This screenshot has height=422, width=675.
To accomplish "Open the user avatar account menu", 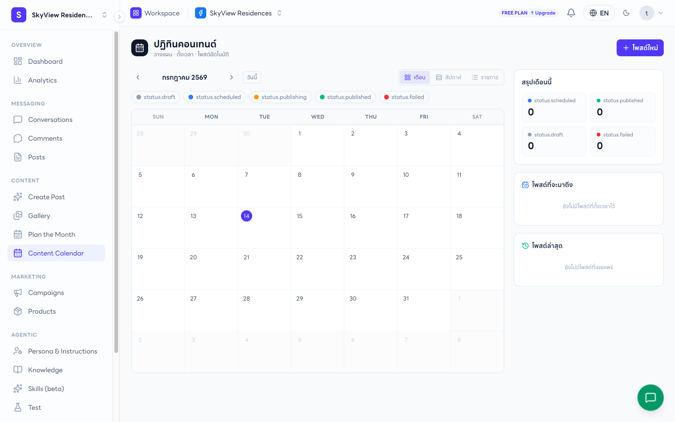I will (652, 13).
